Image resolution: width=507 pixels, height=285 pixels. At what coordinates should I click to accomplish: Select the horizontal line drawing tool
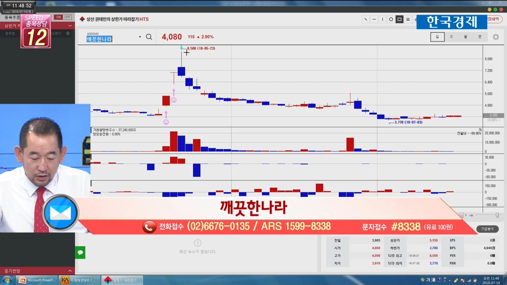tap(374, 19)
